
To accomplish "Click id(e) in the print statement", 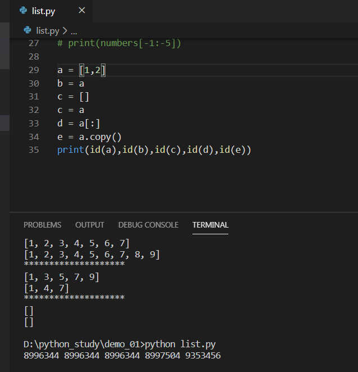I will coord(233,150).
